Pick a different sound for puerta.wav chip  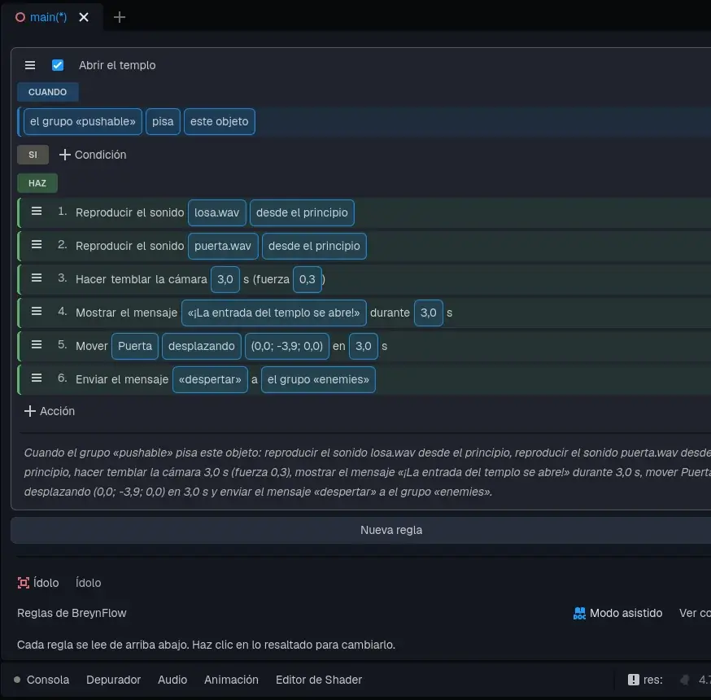223,246
